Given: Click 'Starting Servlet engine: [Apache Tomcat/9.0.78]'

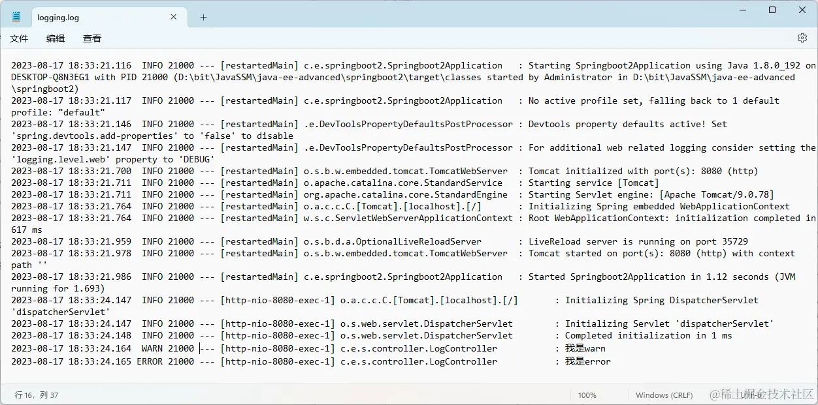Looking at the screenshot, I should (651, 194).
